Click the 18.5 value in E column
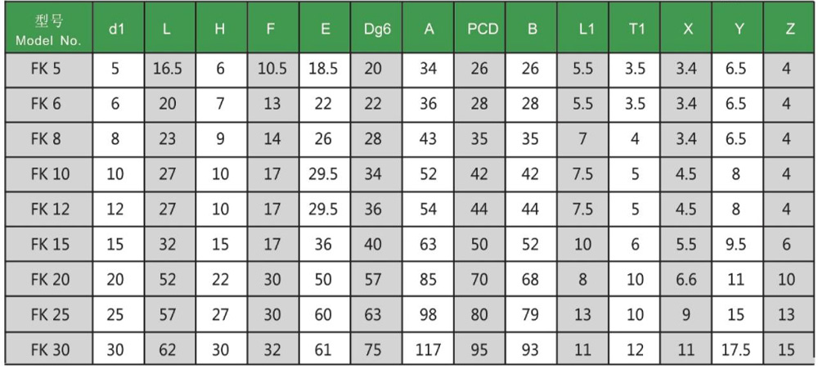This screenshot has height=383, width=818. tap(325, 70)
